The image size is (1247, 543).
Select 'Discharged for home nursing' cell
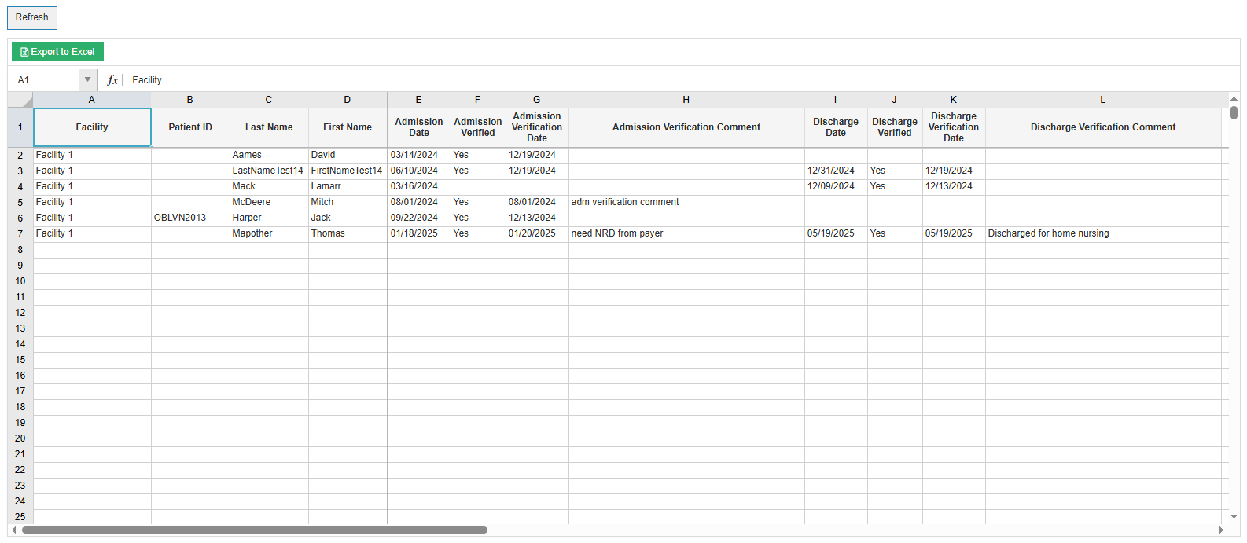(1103, 234)
